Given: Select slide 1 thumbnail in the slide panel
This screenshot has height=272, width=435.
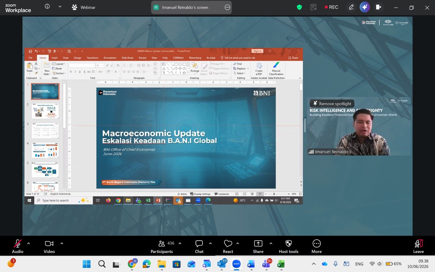Looking at the screenshot, I should coord(45,91).
